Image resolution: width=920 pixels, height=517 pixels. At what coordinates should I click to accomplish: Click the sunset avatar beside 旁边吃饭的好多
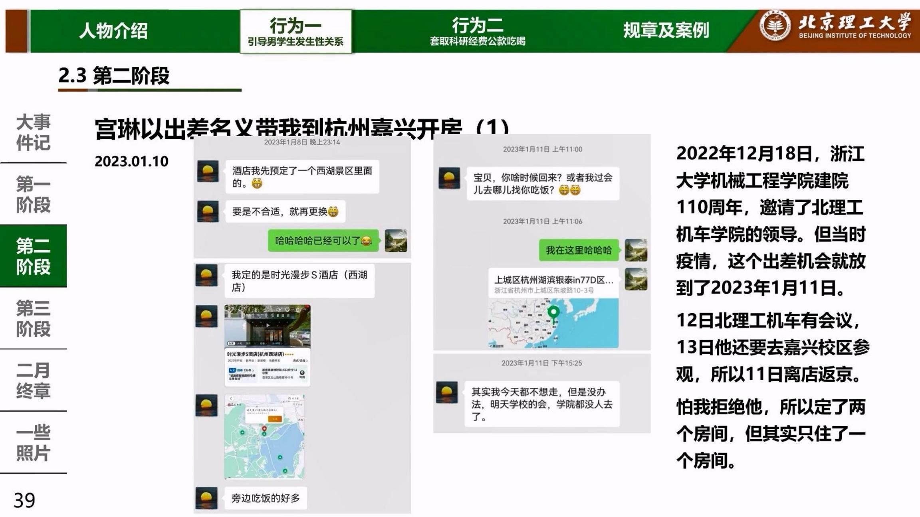206,498
